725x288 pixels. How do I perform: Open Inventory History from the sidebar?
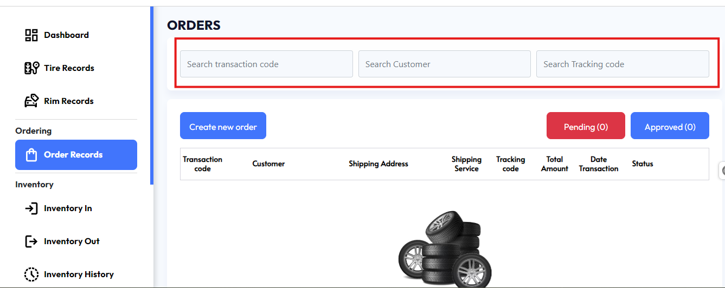[79, 274]
